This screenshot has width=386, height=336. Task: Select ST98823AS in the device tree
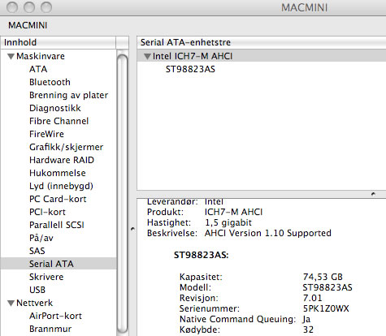190,69
